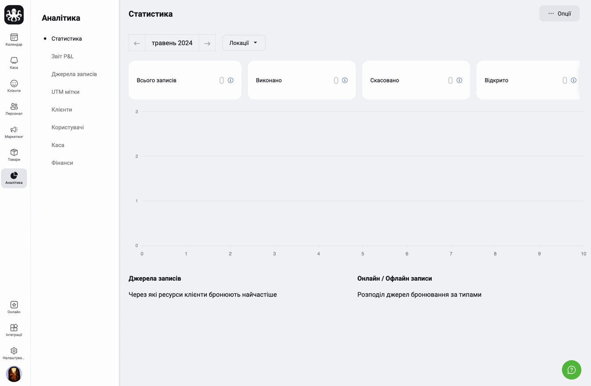Image resolution: width=591 pixels, height=386 pixels.
Task: Open Звіт P&L report
Action: coord(62,56)
